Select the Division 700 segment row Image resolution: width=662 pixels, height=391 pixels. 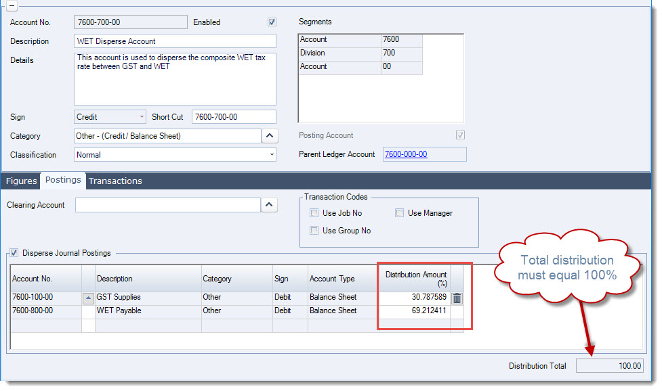point(360,53)
